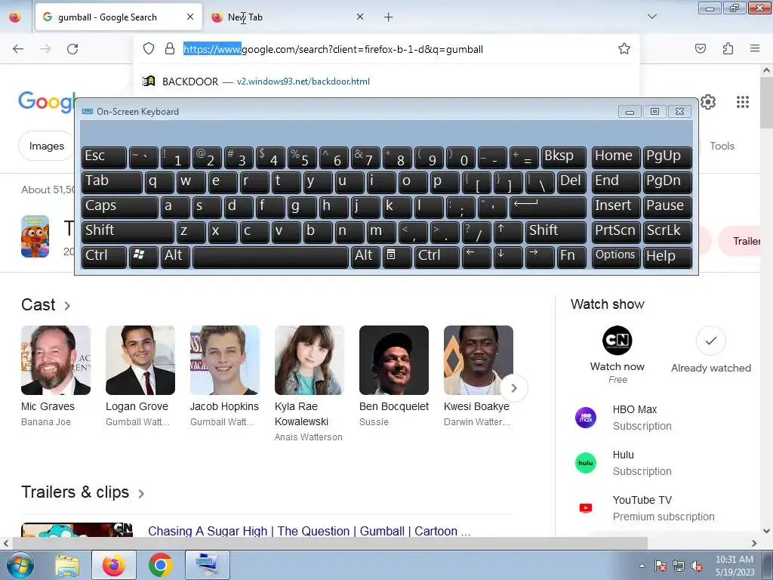Open Google search settings gear icon
The image size is (773, 580).
click(x=708, y=102)
